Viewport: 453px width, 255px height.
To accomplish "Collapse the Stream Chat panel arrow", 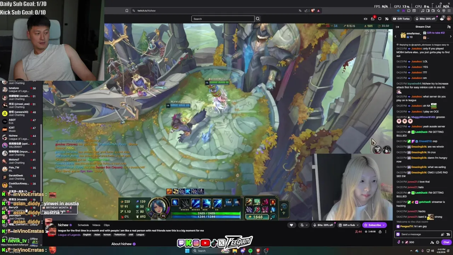I will pos(397,27).
